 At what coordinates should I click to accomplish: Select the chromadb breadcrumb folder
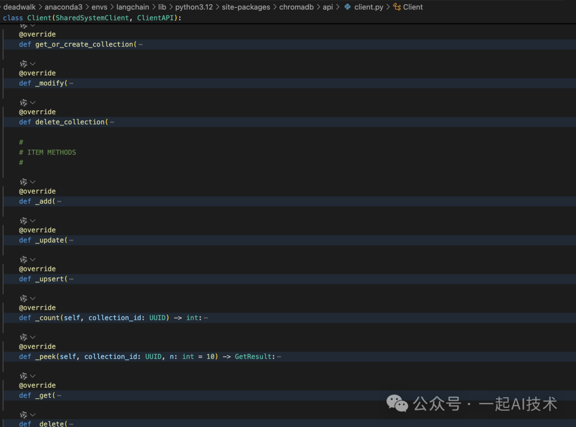point(297,7)
